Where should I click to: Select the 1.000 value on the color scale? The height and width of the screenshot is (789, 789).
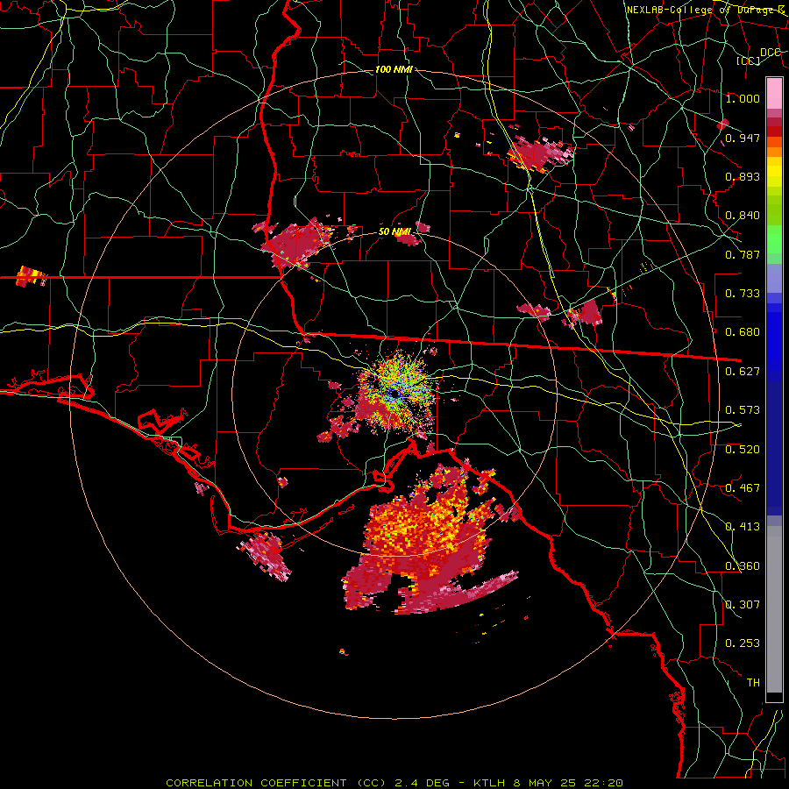(743, 98)
